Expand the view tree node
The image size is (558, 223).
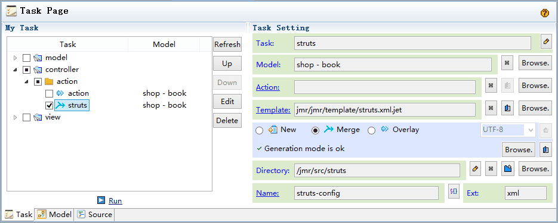16,117
